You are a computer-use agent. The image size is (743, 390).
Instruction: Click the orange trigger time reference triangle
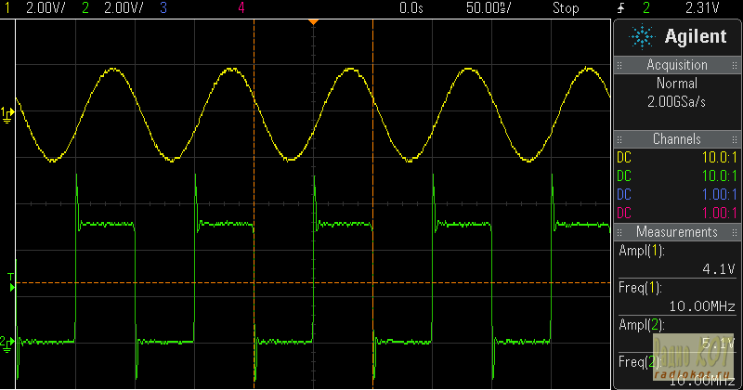tap(313, 20)
